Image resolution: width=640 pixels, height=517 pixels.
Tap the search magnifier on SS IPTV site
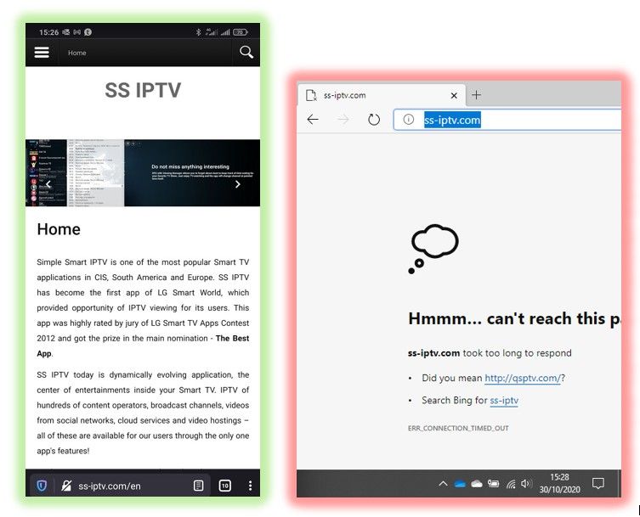click(x=246, y=53)
